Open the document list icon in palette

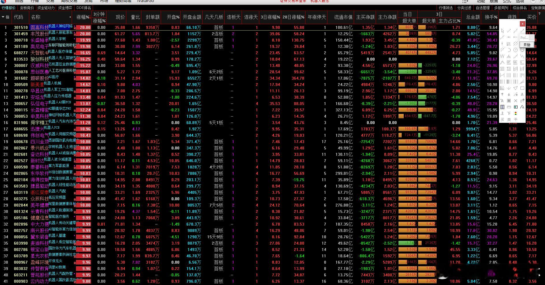point(503,107)
